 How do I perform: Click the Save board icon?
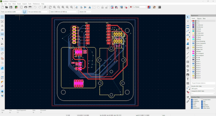(x=11, y=7)
